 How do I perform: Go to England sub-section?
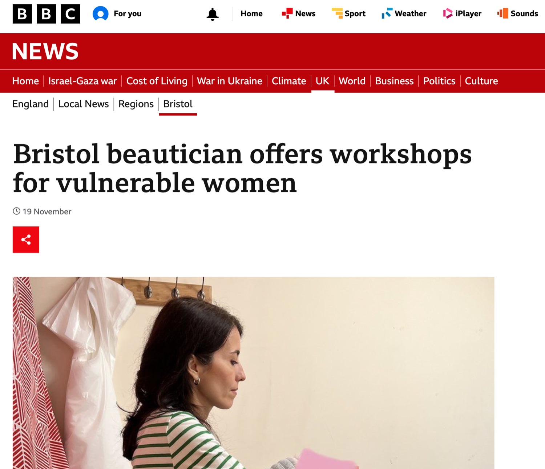coord(31,104)
